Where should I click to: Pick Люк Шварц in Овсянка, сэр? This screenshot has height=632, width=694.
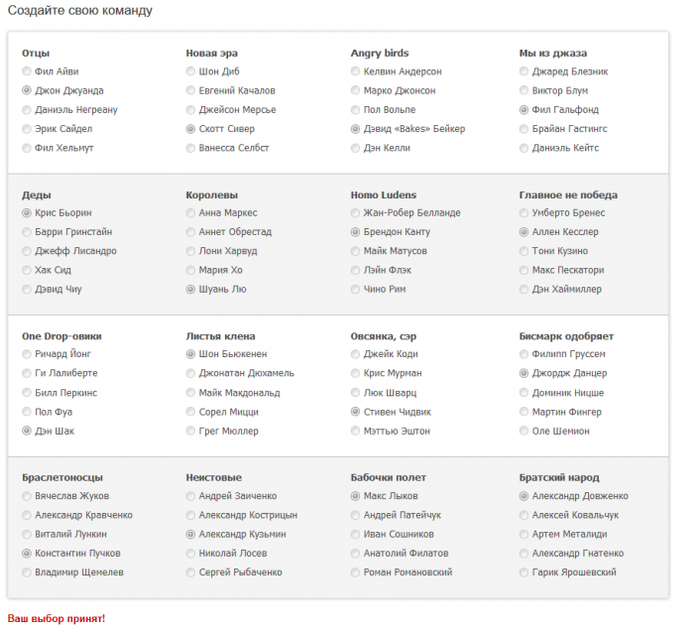click(356, 393)
